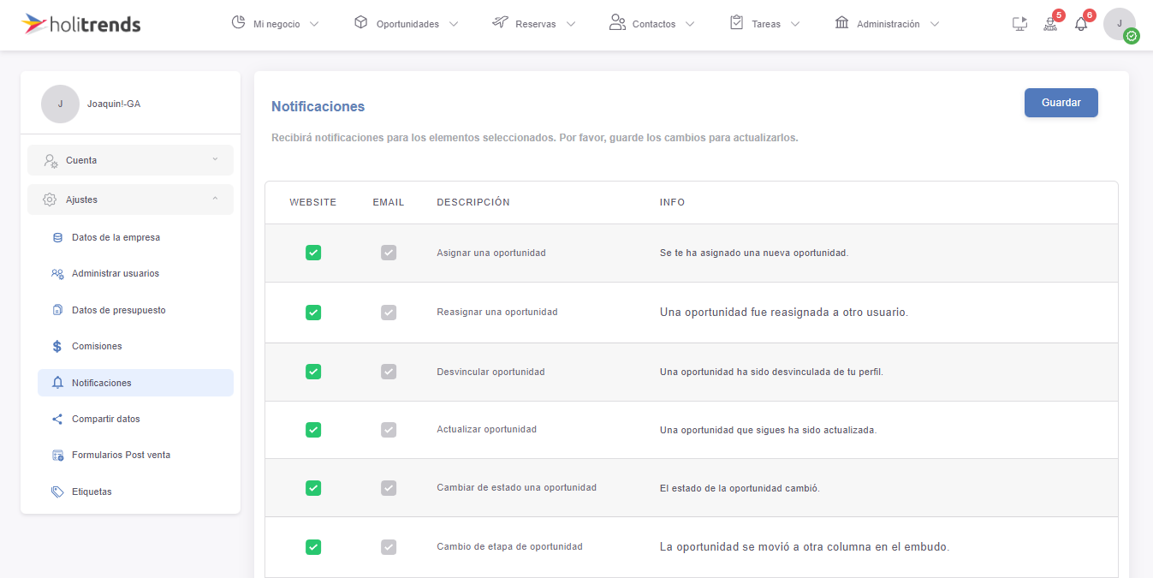Screen dimensions: 1153x578
Task: Toggle Email checkbox for Reasignar una oportunidad
Action: coord(389,313)
